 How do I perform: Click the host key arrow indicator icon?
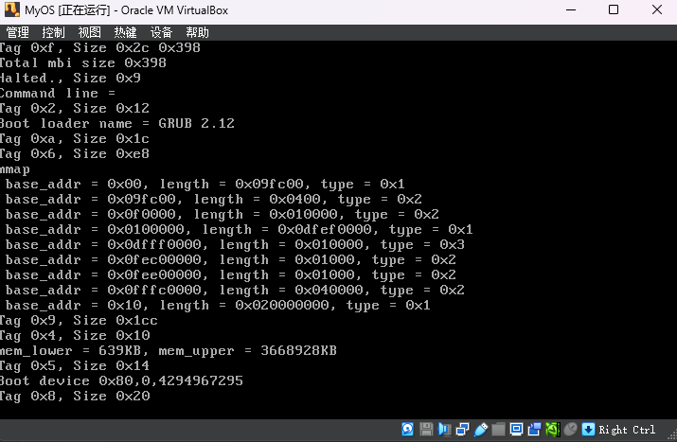[x=588, y=430]
